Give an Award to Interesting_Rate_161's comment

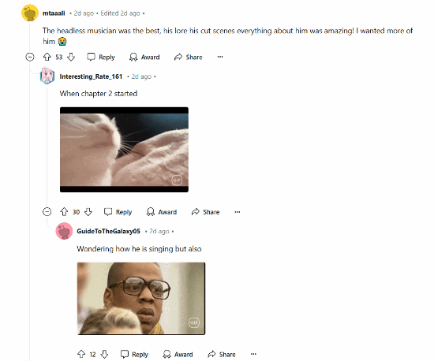click(x=162, y=212)
